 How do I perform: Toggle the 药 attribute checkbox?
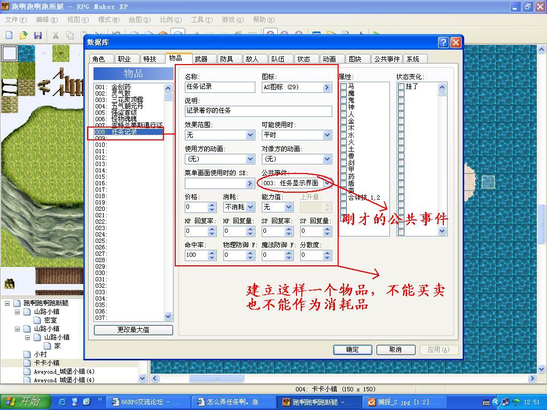[x=343, y=177]
